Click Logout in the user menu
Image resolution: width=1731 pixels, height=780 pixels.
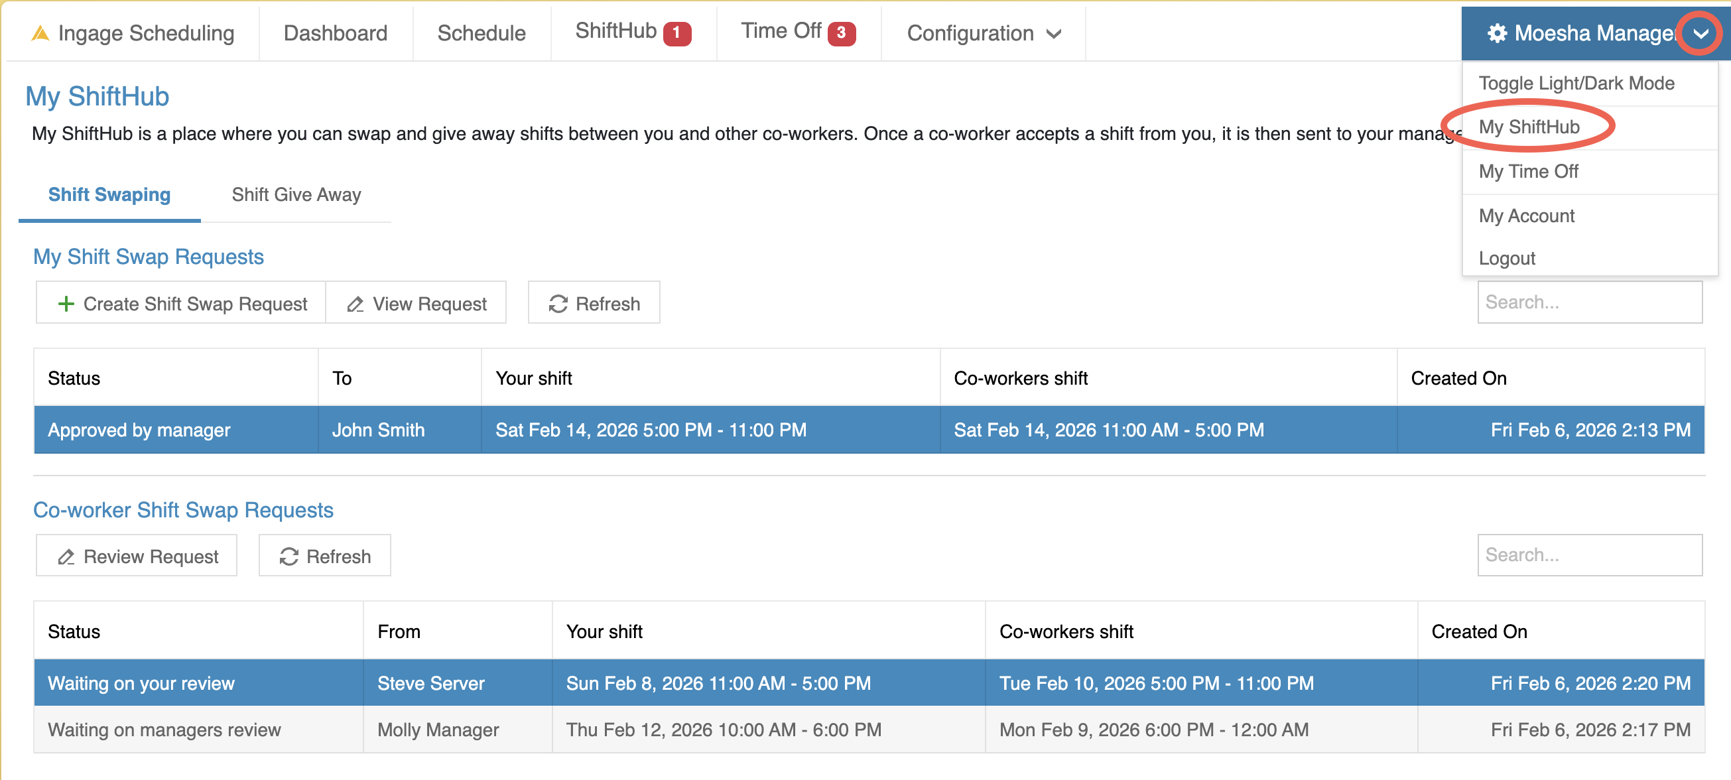point(1507,258)
